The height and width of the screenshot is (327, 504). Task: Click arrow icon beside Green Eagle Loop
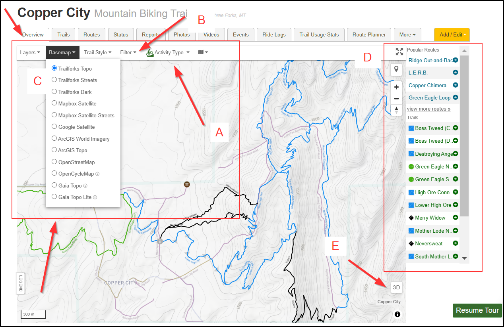click(456, 97)
